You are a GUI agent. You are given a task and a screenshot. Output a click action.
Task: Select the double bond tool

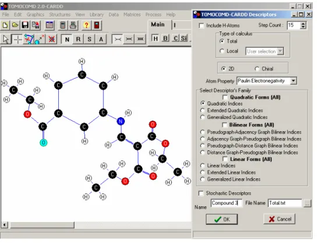[x=129, y=39]
